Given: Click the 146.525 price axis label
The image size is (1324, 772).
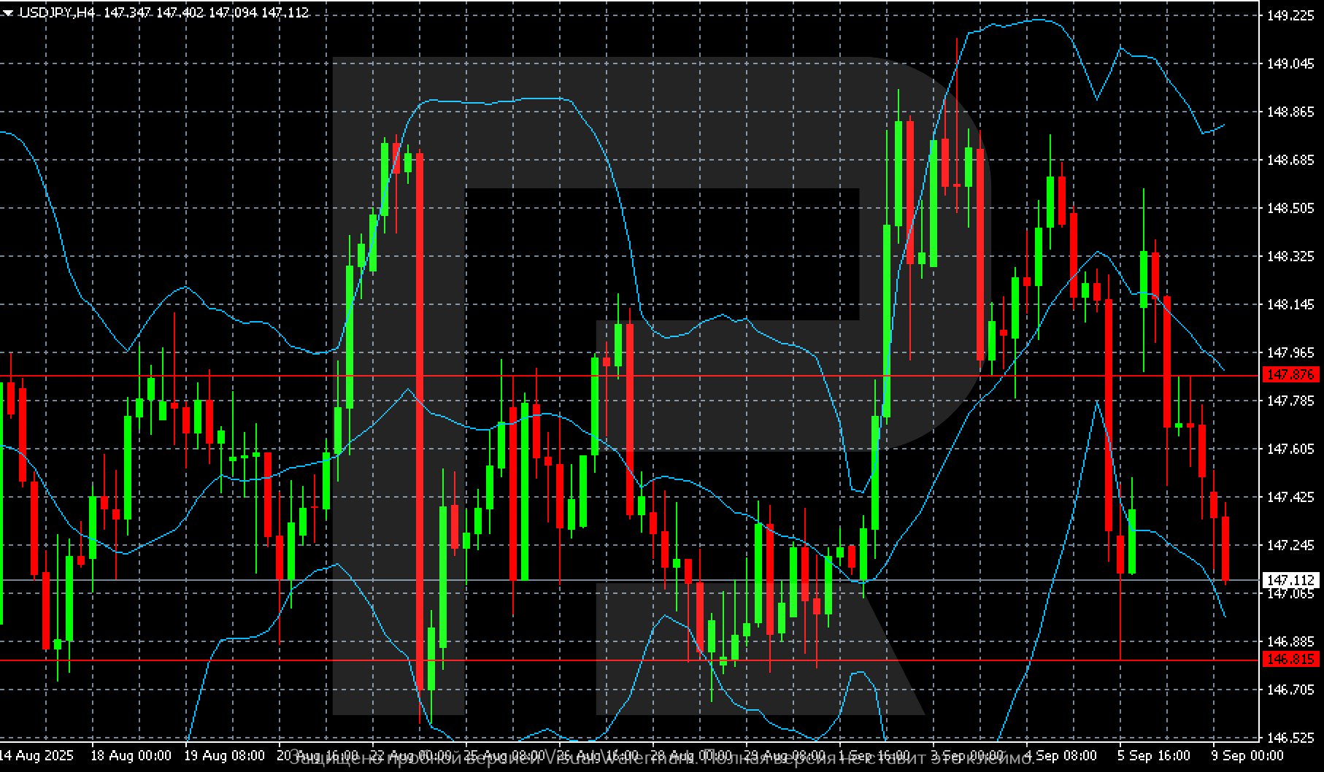Looking at the screenshot, I should tap(1290, 738).
